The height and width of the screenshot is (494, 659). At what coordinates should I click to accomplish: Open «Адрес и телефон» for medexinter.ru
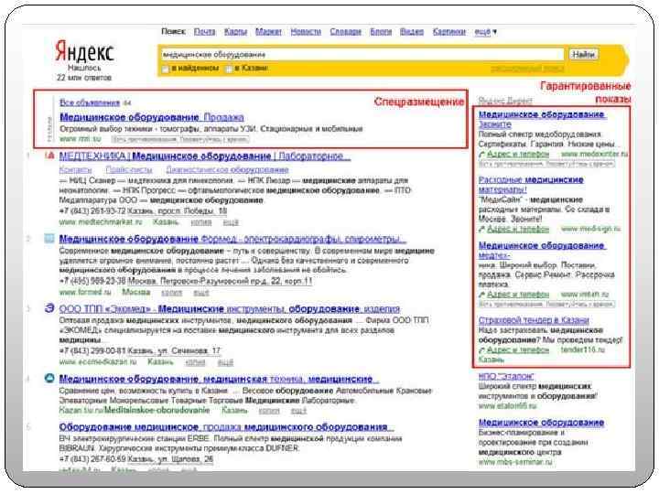[x=518, y=155]
